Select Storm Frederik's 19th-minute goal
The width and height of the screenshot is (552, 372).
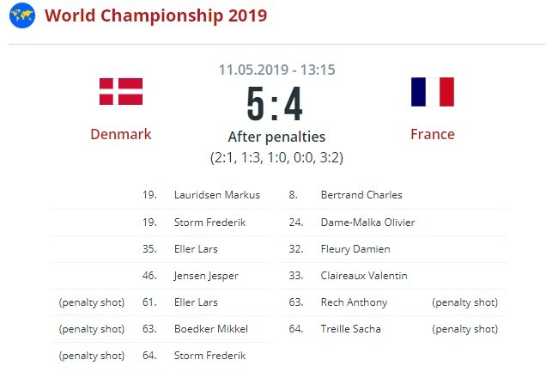click(x=209, y=222)
